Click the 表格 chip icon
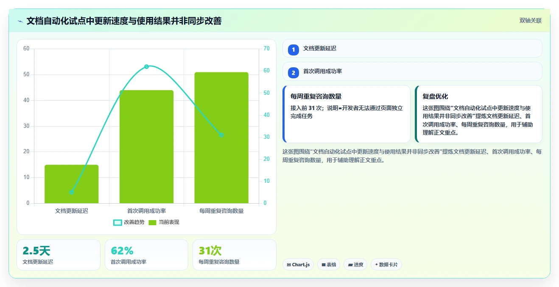Viewport: 559px width, 287px height. pyautogui.click(x=324, y=265)
